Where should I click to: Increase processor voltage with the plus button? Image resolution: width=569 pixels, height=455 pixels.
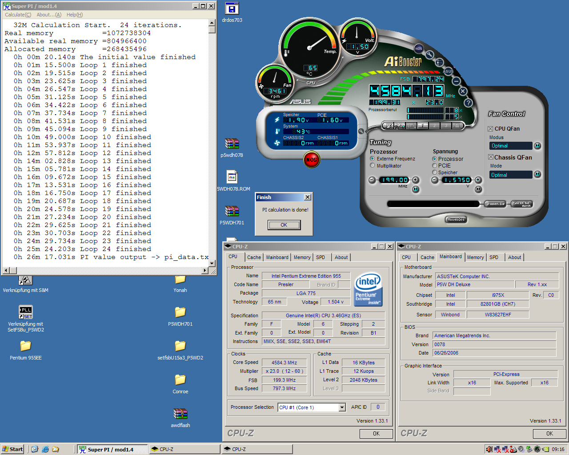[478, 180]
